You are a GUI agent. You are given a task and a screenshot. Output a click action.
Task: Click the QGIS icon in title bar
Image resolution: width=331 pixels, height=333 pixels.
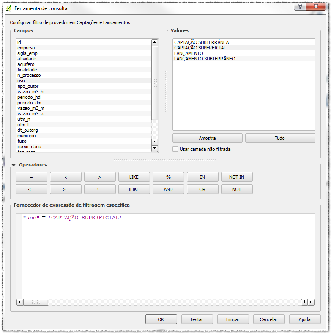click(x=8, y=8)
